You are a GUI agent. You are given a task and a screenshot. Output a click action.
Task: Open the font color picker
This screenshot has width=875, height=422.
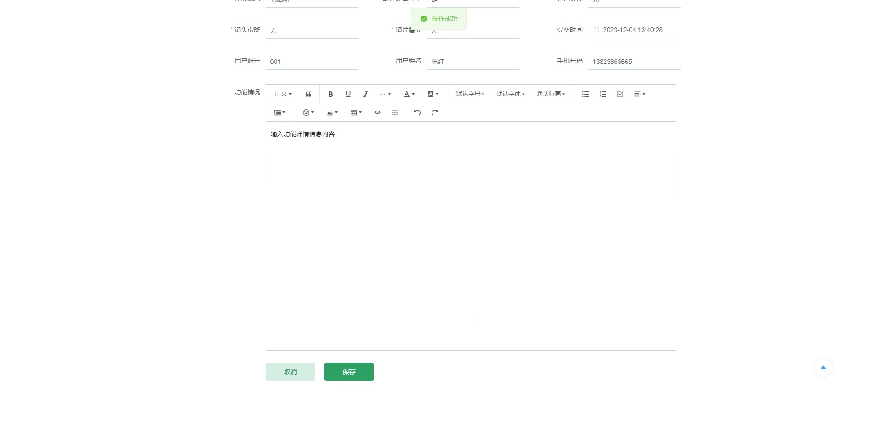point(409,94)
